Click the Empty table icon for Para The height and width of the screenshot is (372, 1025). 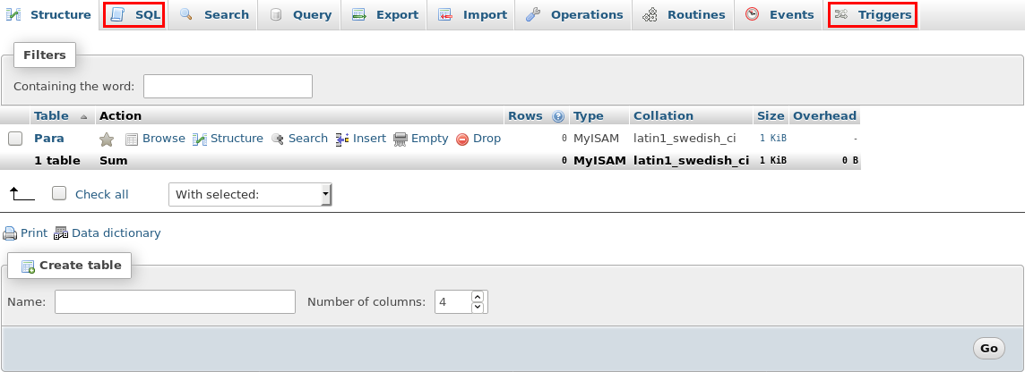[x=401, y=139]
